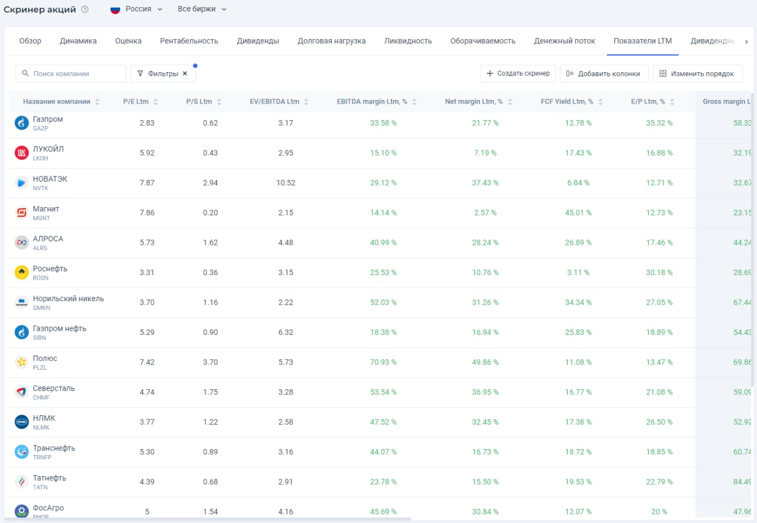Viewport: 757px width, 523px height.
Task: Switch to the Динамика tab
Action: click(78, 41)
